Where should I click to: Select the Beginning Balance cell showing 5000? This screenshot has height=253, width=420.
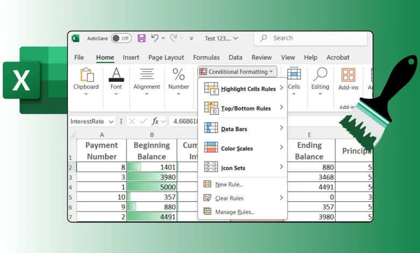click(x=152, y=187)
